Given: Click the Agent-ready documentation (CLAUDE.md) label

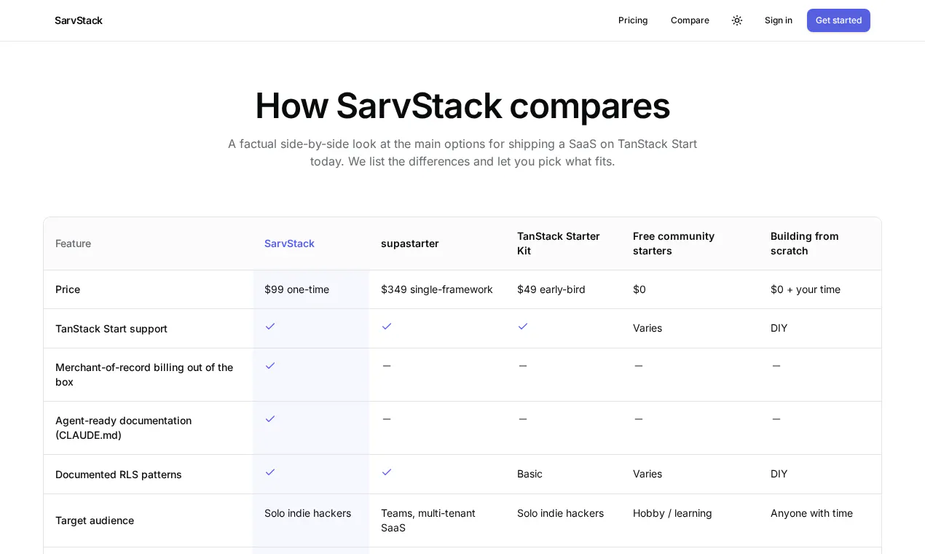Looking at the screenshot, I should [x=124, y=428].
